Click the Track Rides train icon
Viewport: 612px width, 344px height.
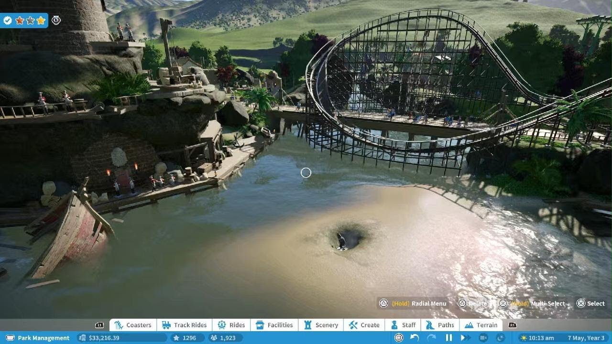(166, 325)
